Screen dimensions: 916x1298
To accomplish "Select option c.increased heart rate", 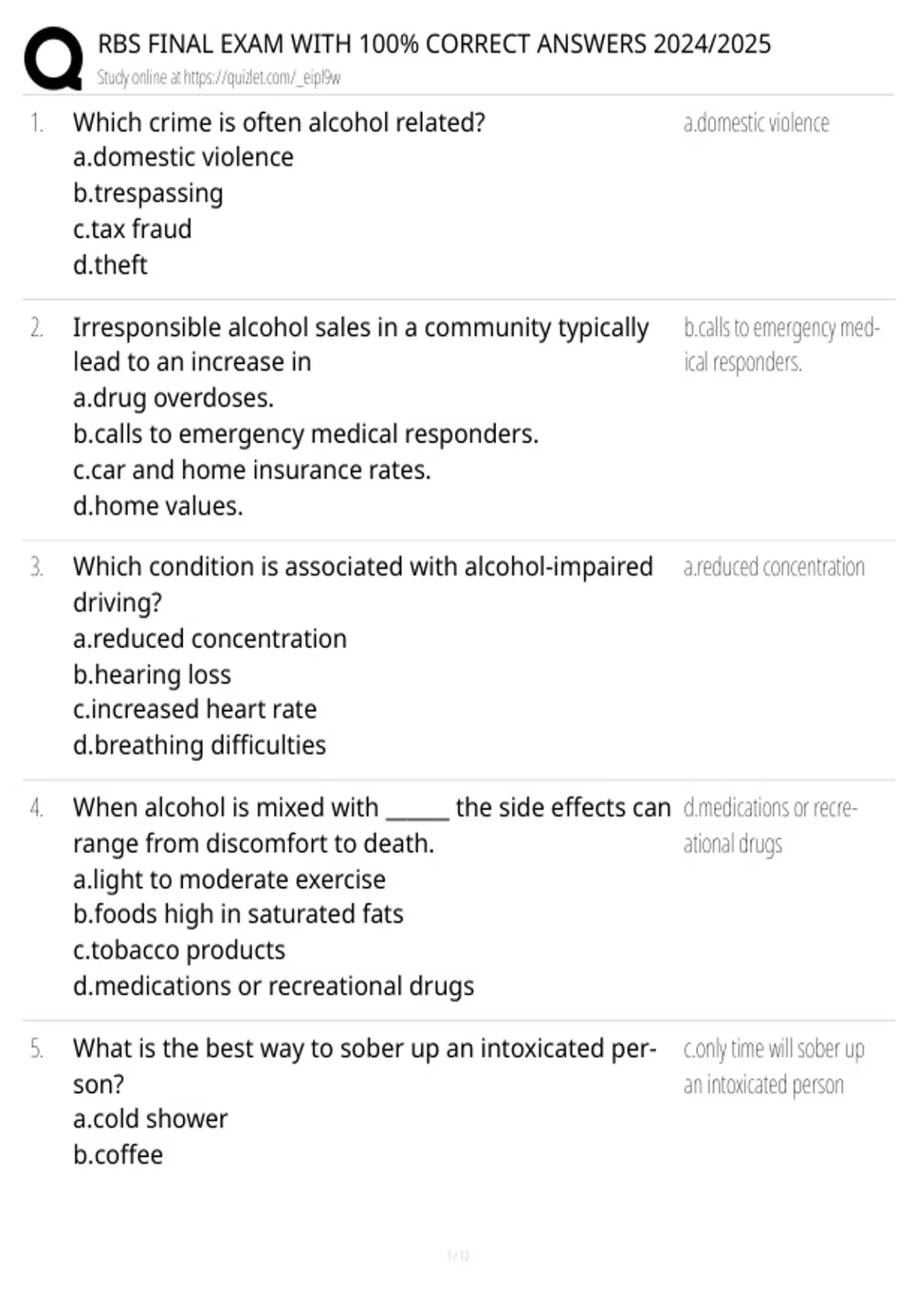I will 195,709.
